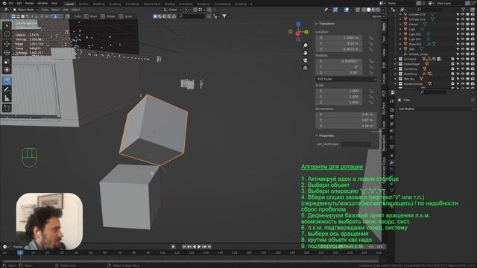Screen dimensions: 477x268
Task: Lock the Scale Y value
Action: (371, 97)
